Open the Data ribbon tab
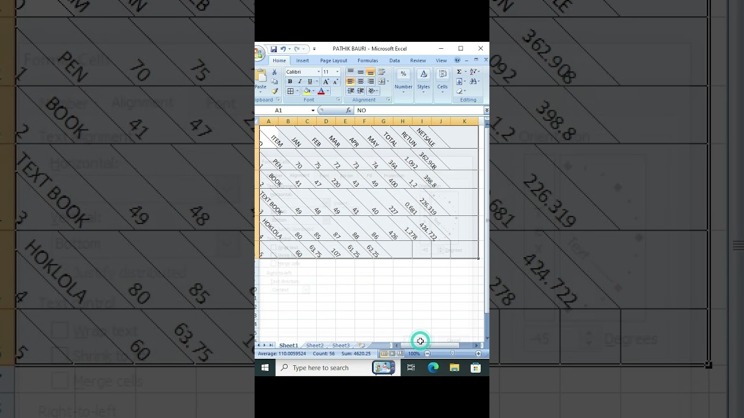 point(395,60)
